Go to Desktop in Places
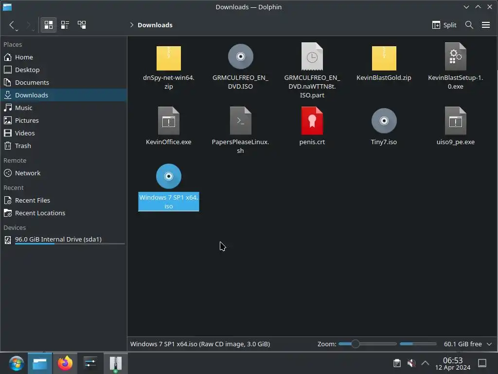This screenshot has height=374, width=498. point(64,70)
